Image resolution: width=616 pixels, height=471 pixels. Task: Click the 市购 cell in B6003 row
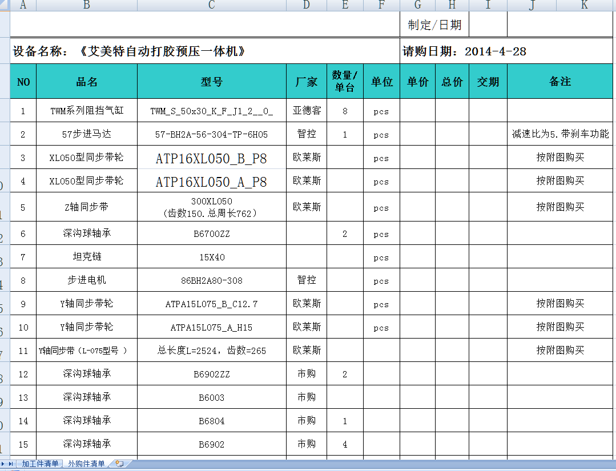[307, 397]
